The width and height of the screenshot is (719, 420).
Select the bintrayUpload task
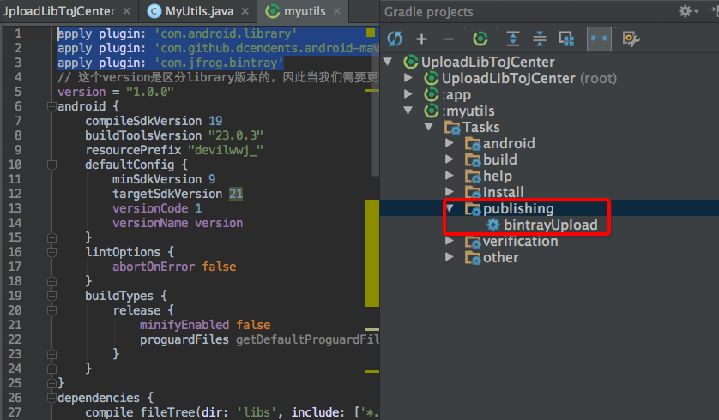pos(542,225)
